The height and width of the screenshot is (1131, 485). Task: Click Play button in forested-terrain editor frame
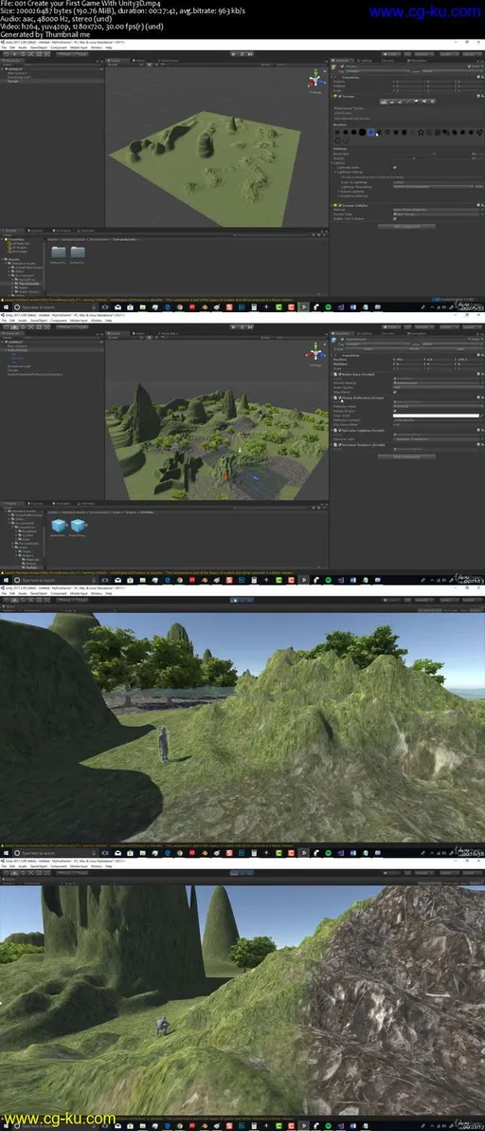click(x=233, y=326)
